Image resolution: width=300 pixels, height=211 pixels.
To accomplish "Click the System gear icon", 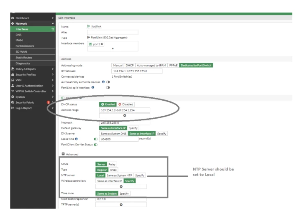I will [x=13, y=97].
